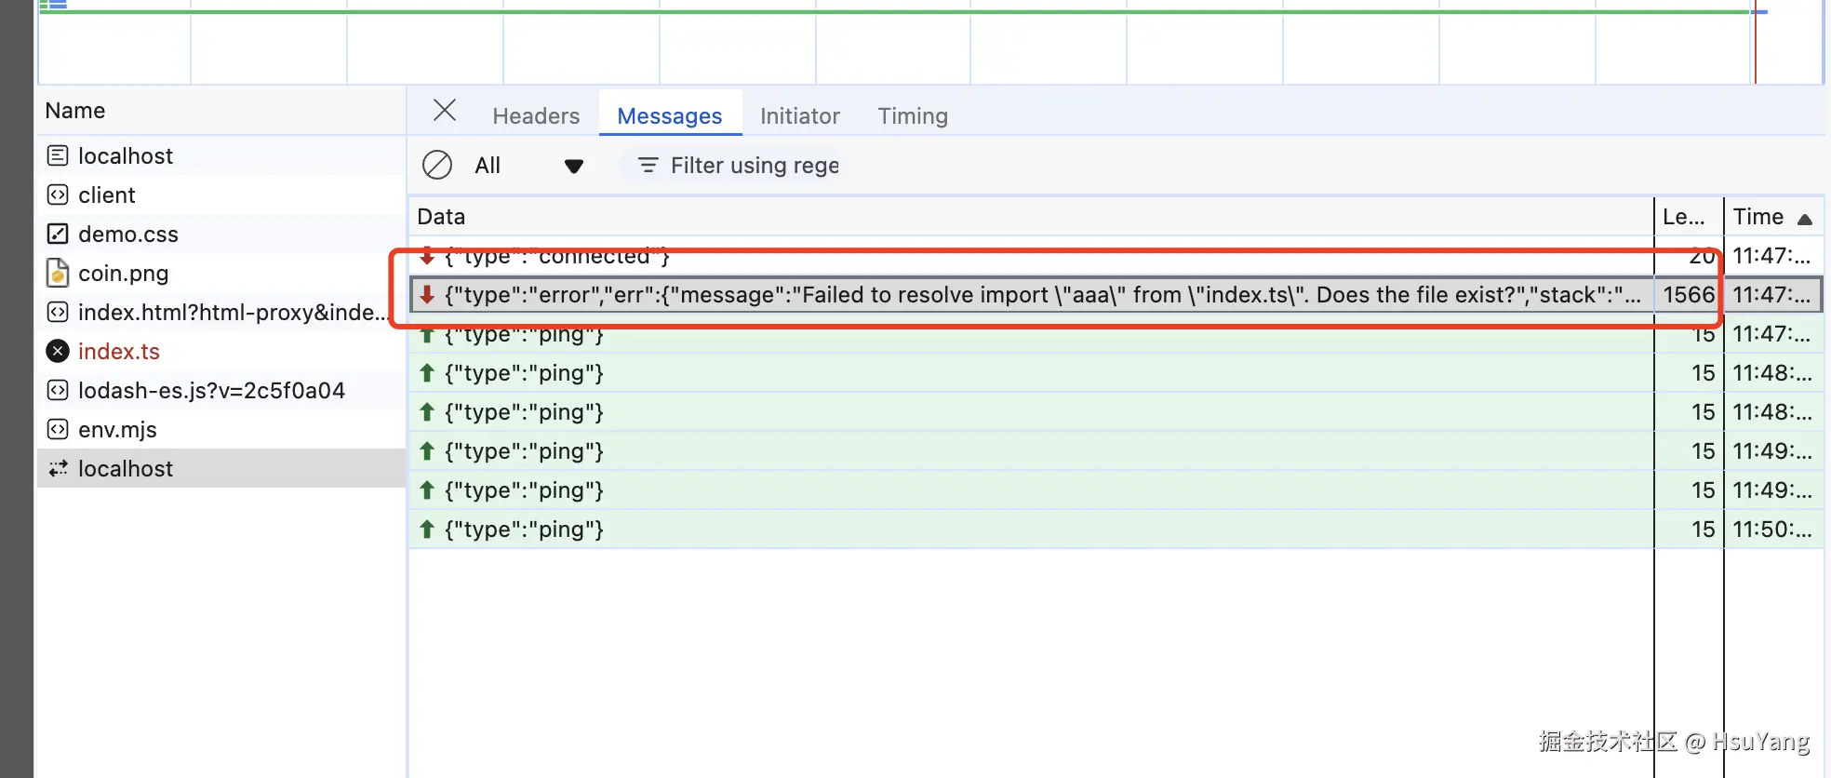The width and height of the screenshot is (1831, 778).
Task: Click the filter lines icon
Action: [x=648, y=165]
